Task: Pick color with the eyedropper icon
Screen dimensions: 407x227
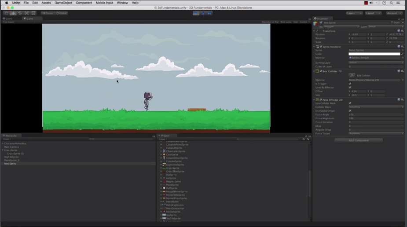Action: coord(402,54)
